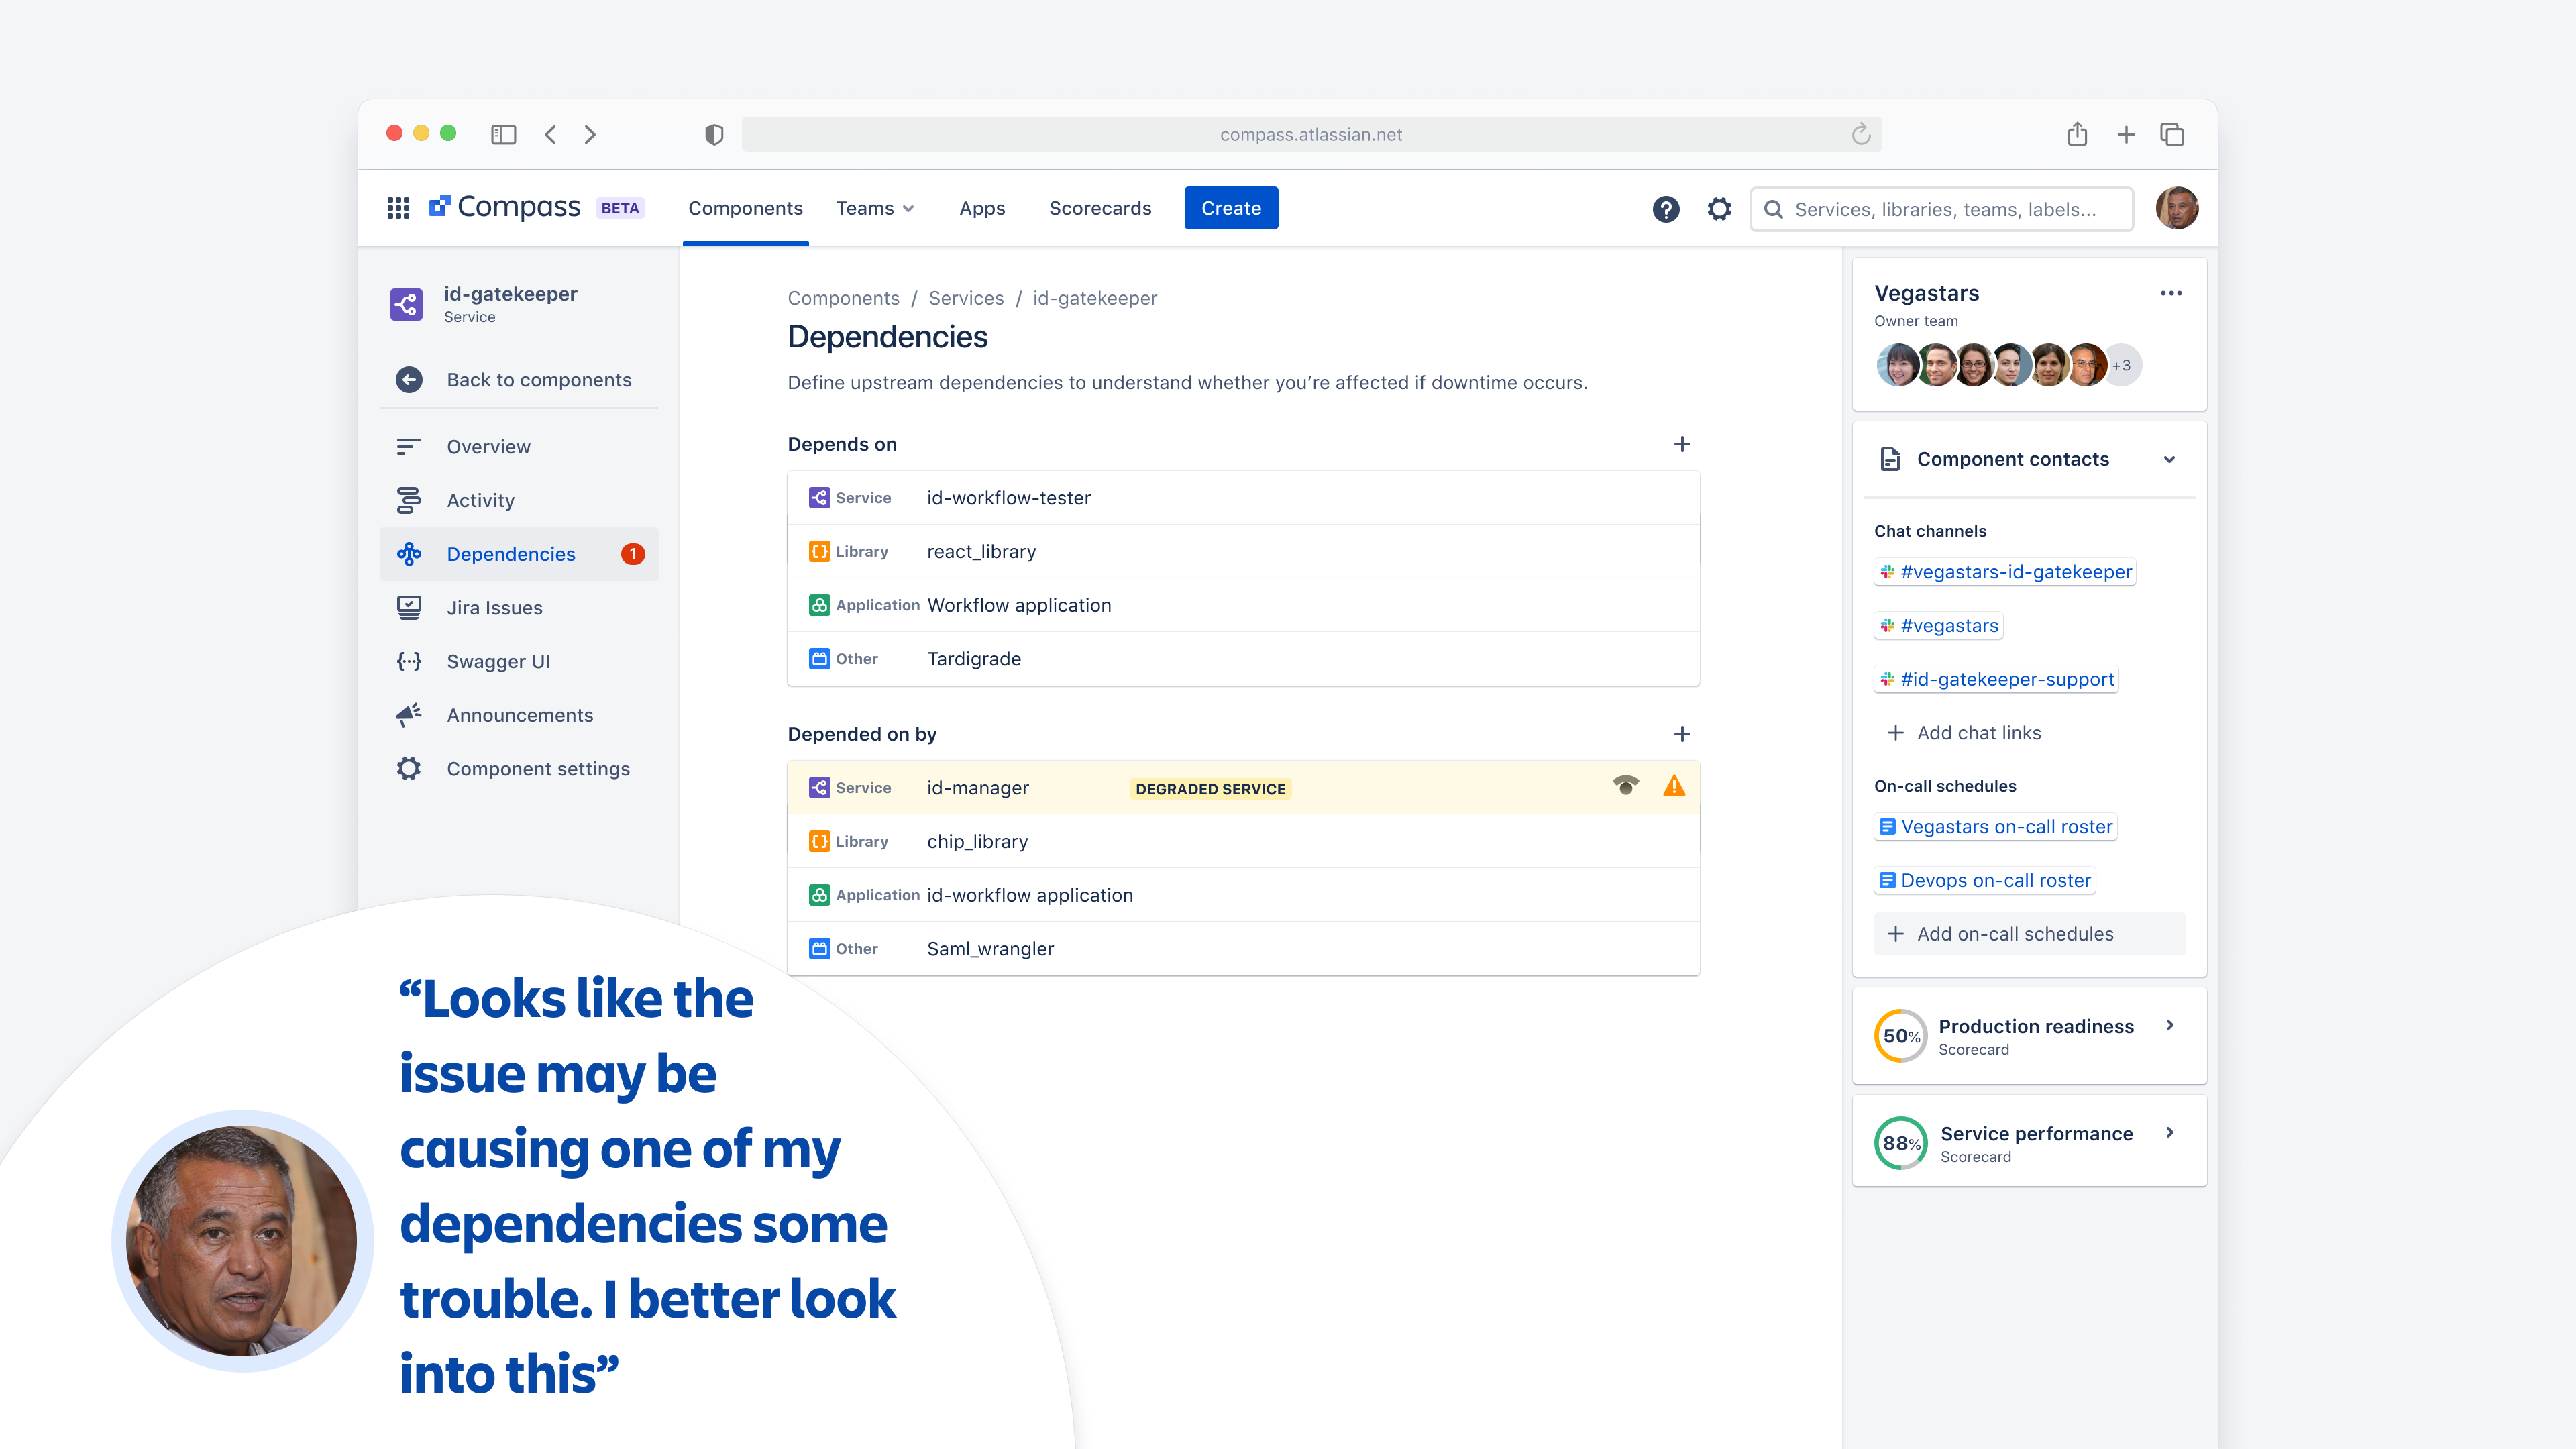2576x1449 pixels.
Task: Select Overview in the sidebar
Action: click(x=519, y=446)
